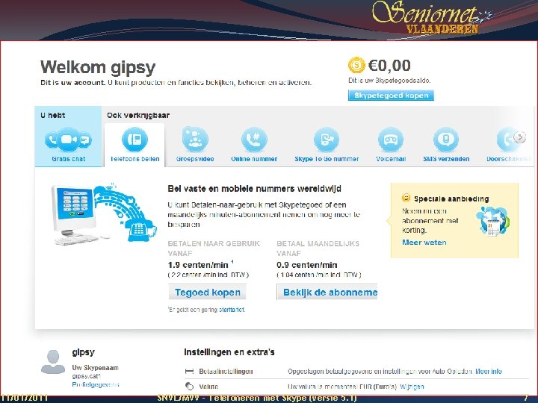Screen dimensions: 538x403
Task: Open Betaalinstellingen settings entry
Action: (226, 371)
